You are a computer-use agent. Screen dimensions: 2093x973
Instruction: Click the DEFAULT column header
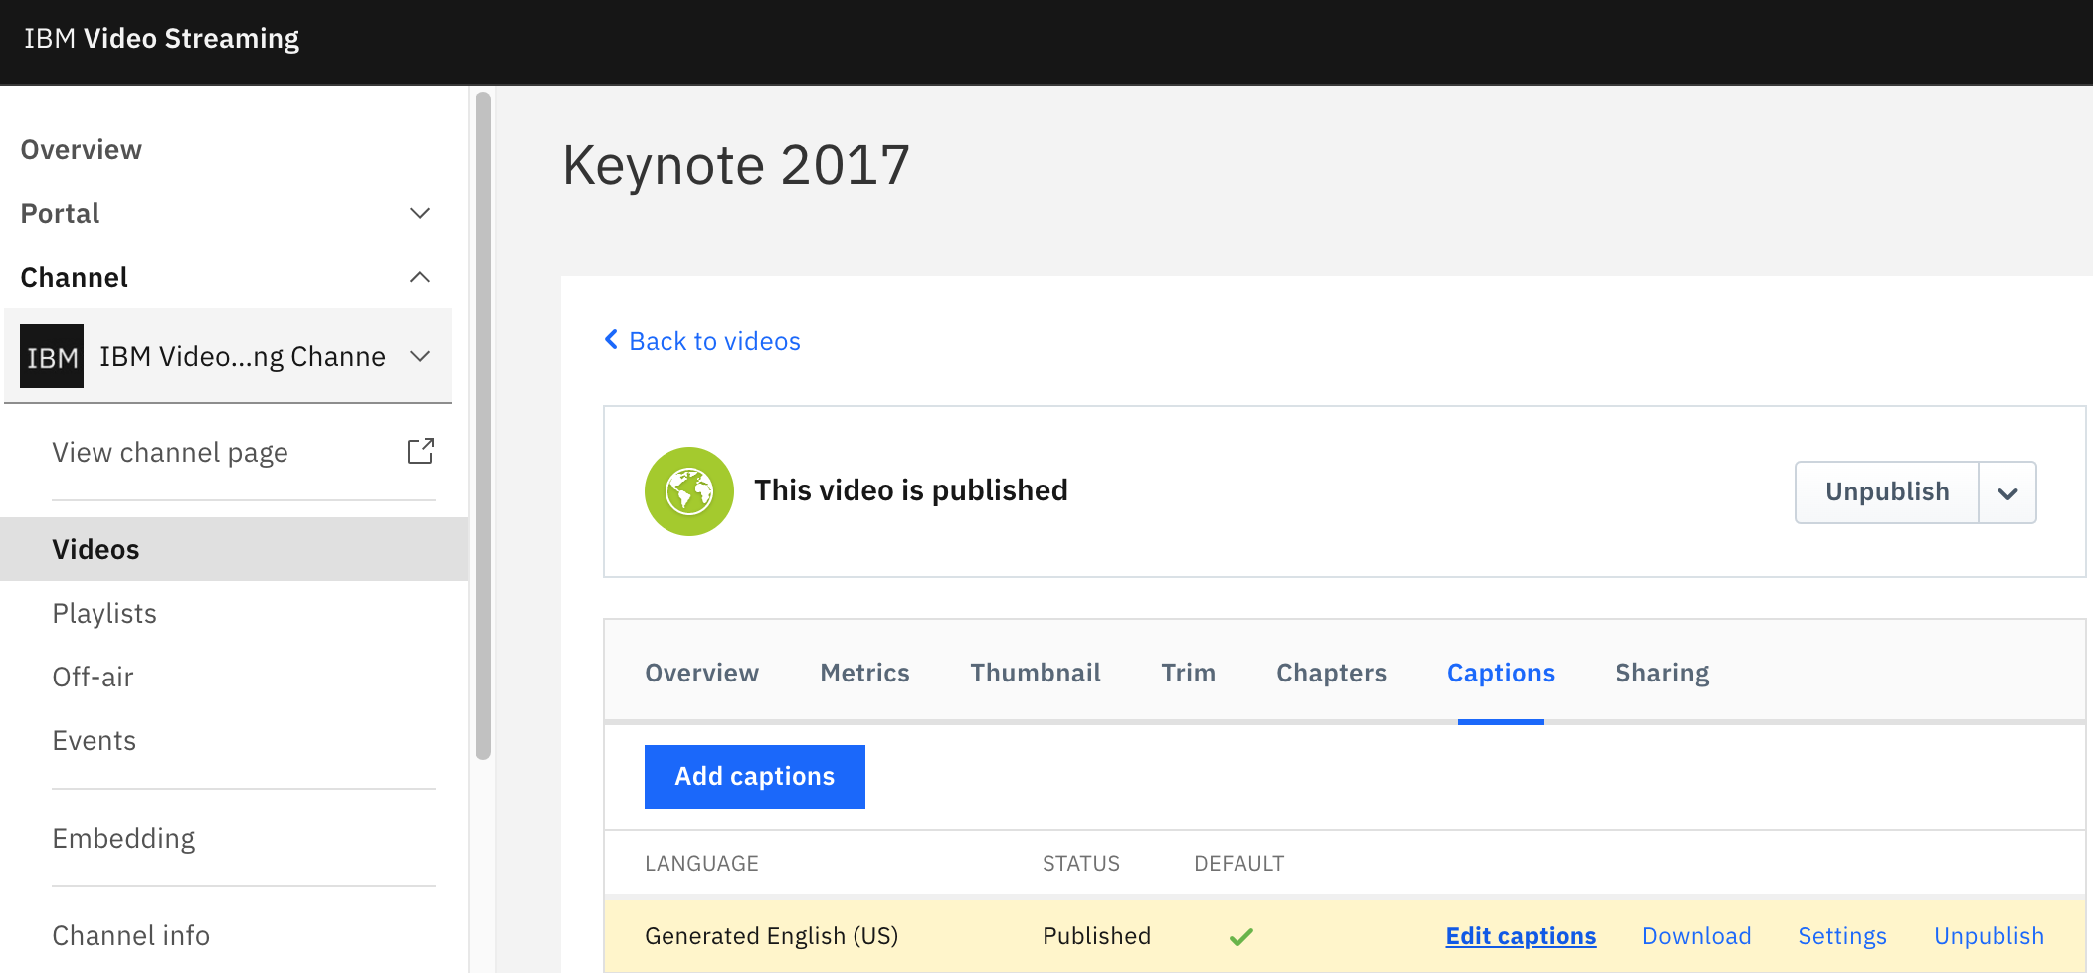(x=1239, y=864)
